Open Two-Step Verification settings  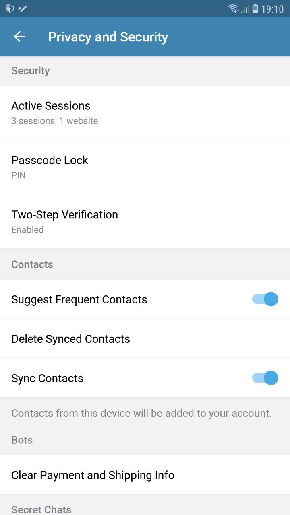click(145, 221)
